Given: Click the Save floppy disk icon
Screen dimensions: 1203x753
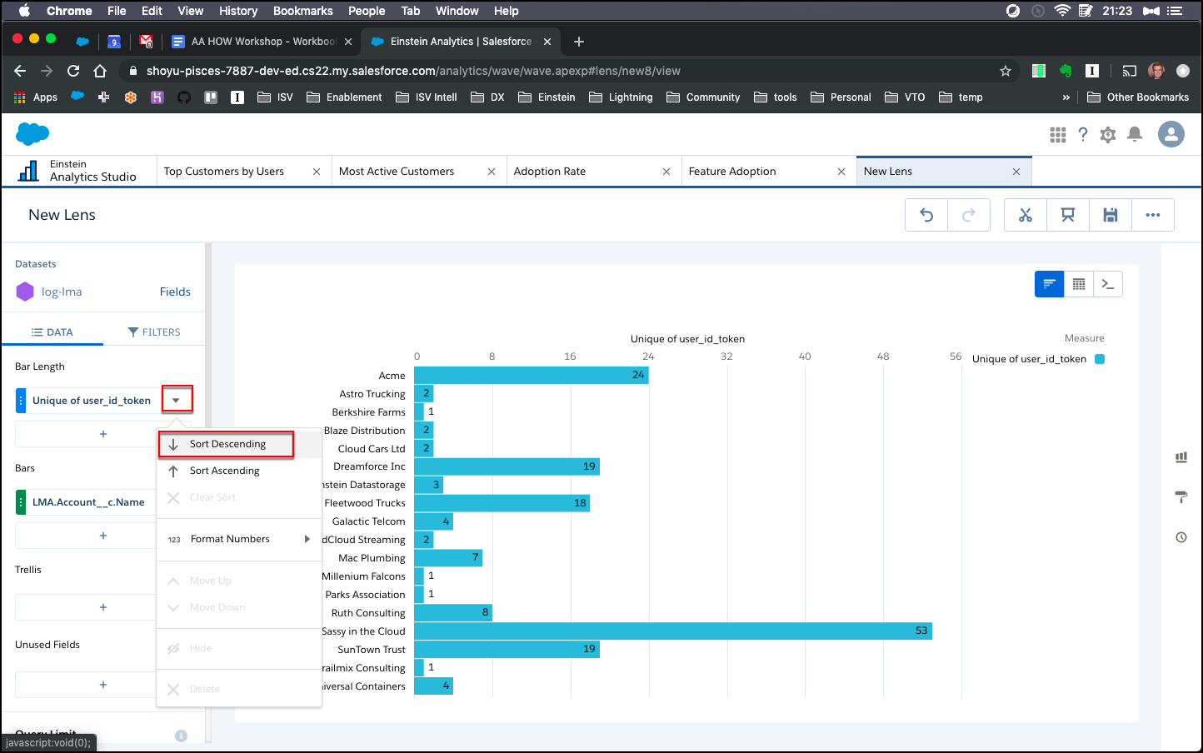Looking at the screenshot, I should click(1111, 215).
